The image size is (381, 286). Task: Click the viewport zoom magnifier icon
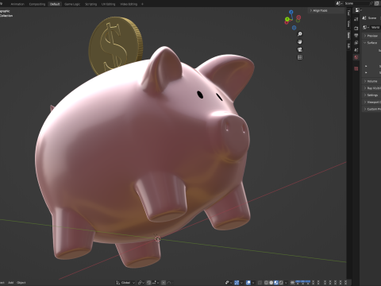click(300, 34)
